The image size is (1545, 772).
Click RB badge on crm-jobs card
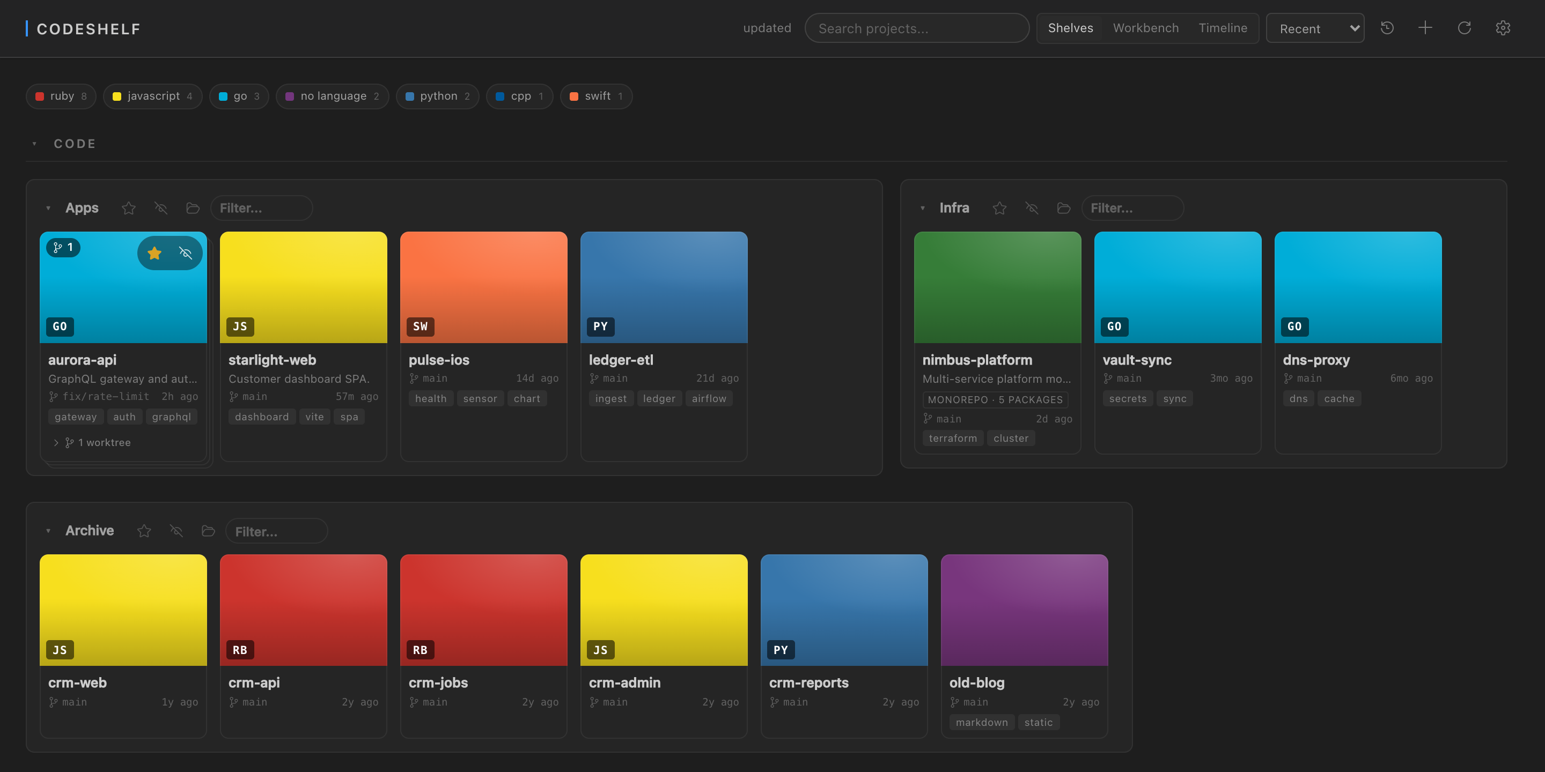[x=421, y=650]
